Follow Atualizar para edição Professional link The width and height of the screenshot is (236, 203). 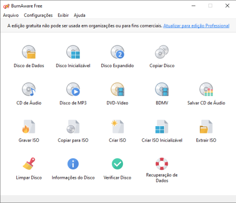tap(196, 26)
